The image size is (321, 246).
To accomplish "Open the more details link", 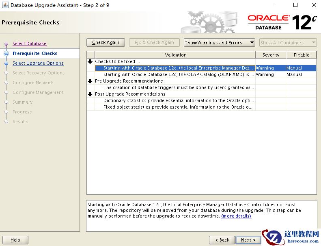I will click(x=236, y=216).
